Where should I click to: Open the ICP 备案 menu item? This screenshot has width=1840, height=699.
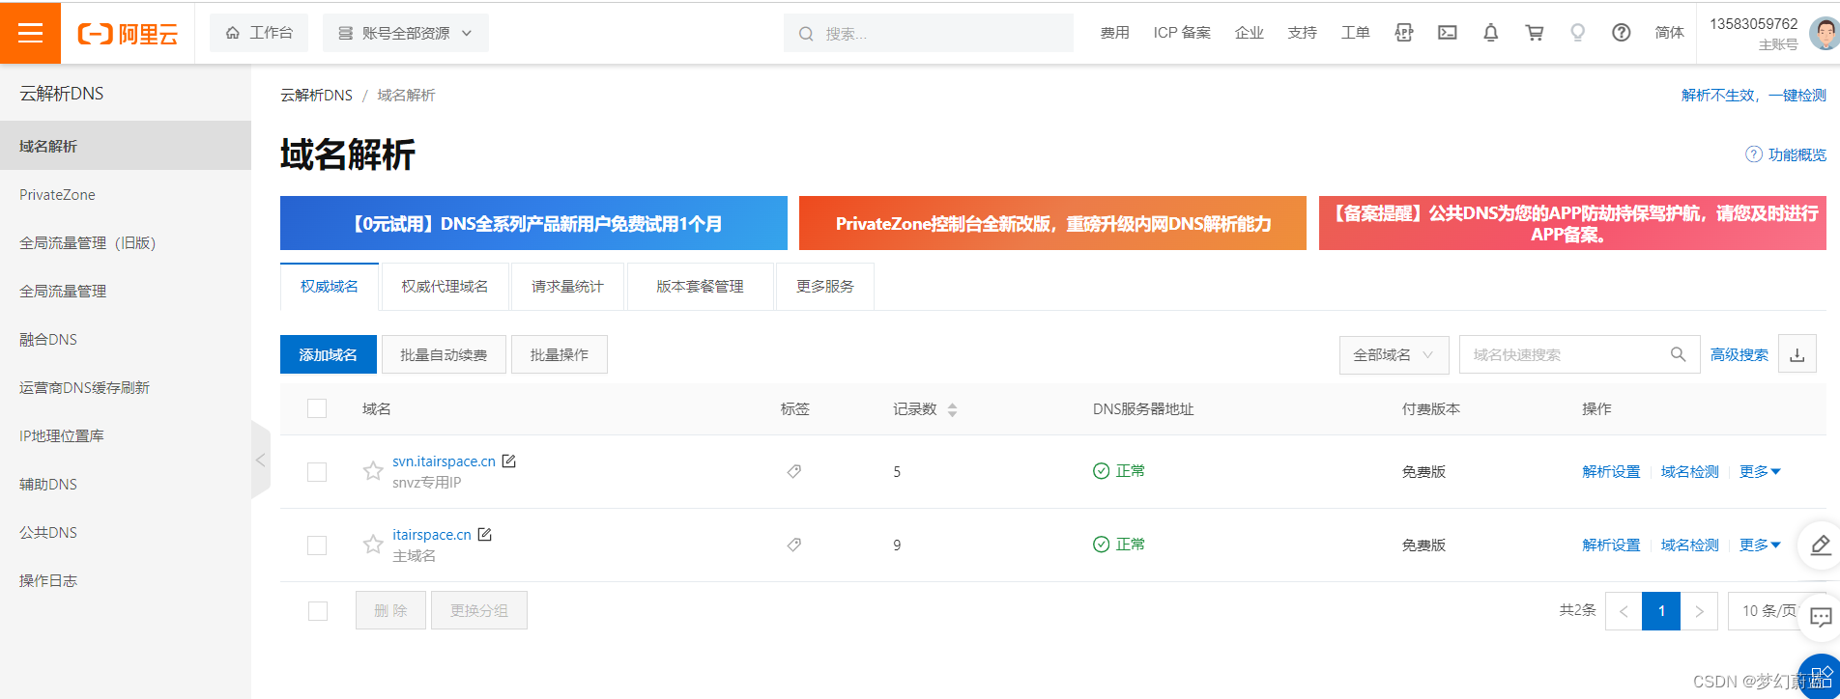click(1182, 33)
